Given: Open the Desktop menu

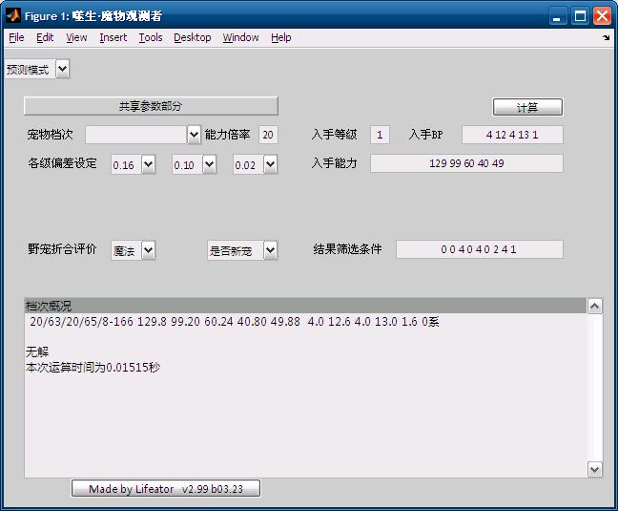Looking at the screenshot, I should click(x=192, y=38).
